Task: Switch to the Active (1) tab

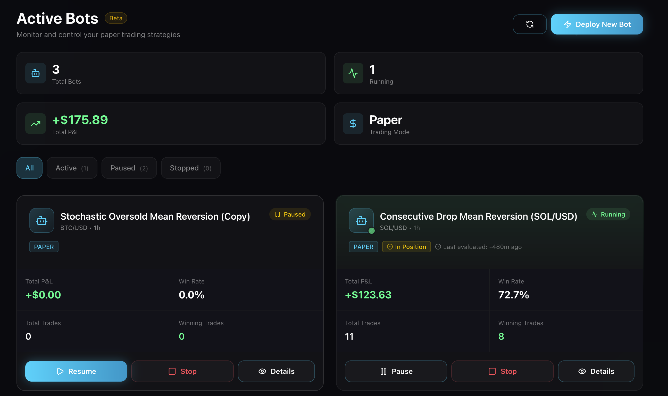Action: point(72,168)
